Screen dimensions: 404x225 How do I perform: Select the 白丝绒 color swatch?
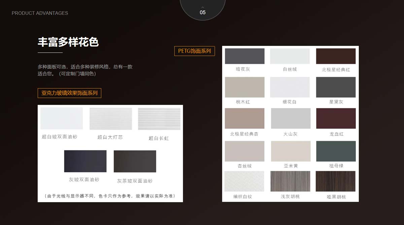pos(290,56)
